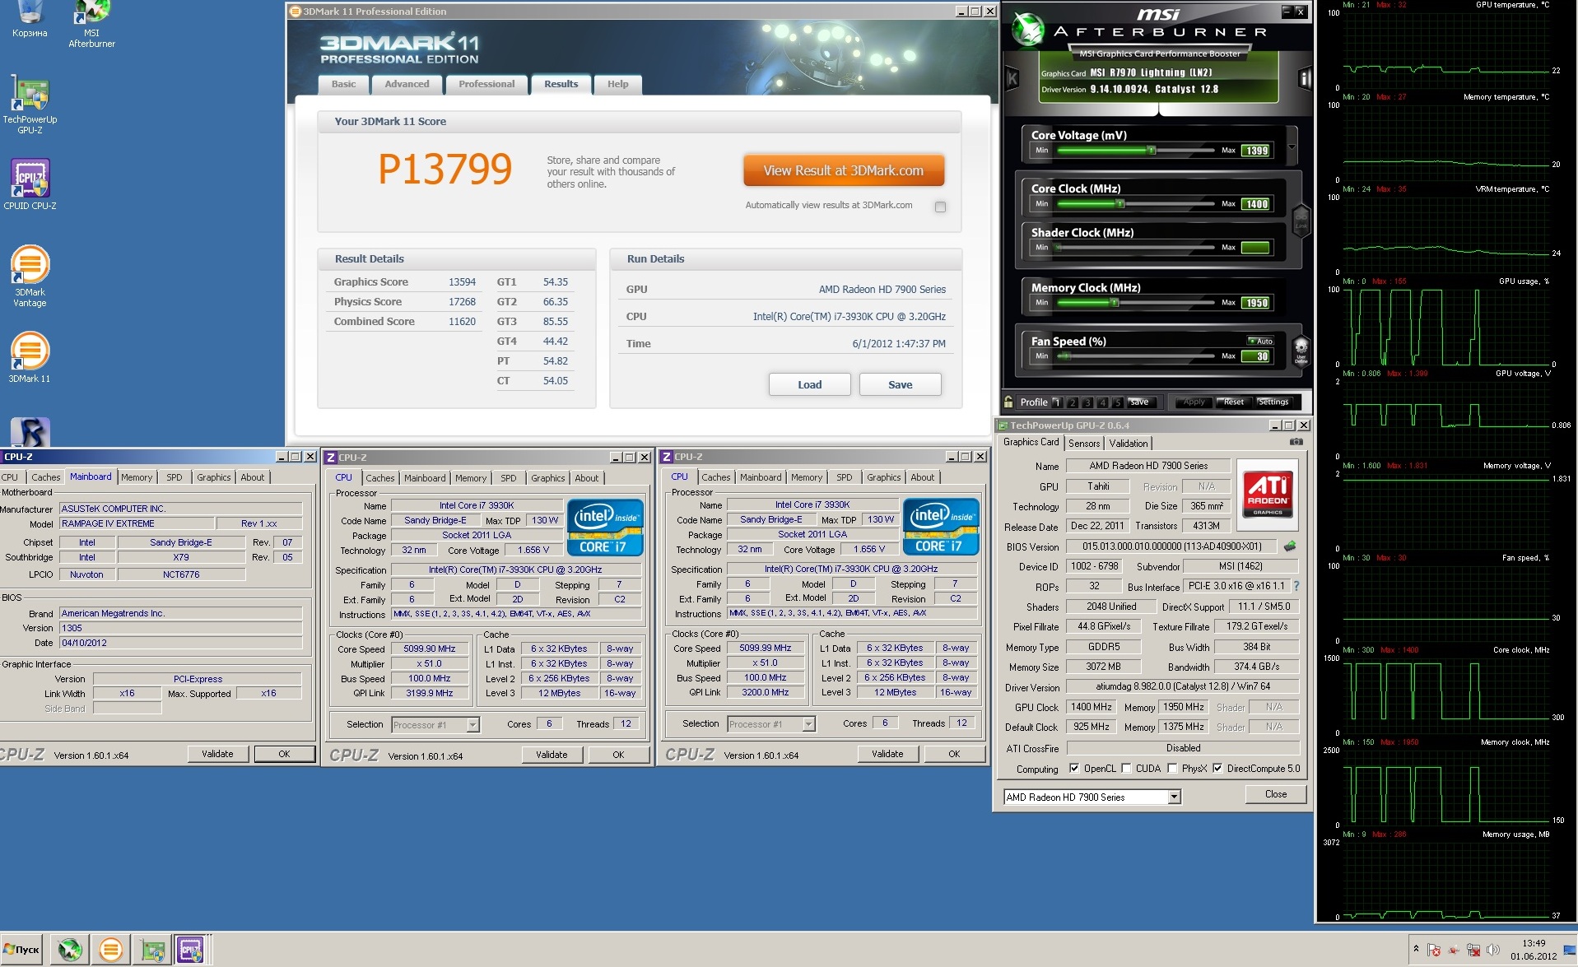Click the Core Voltage slider handle

1152,151
